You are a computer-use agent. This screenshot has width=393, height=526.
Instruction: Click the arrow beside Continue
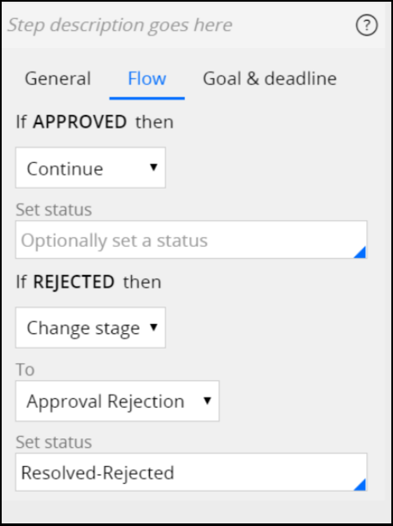pos(153,168)
